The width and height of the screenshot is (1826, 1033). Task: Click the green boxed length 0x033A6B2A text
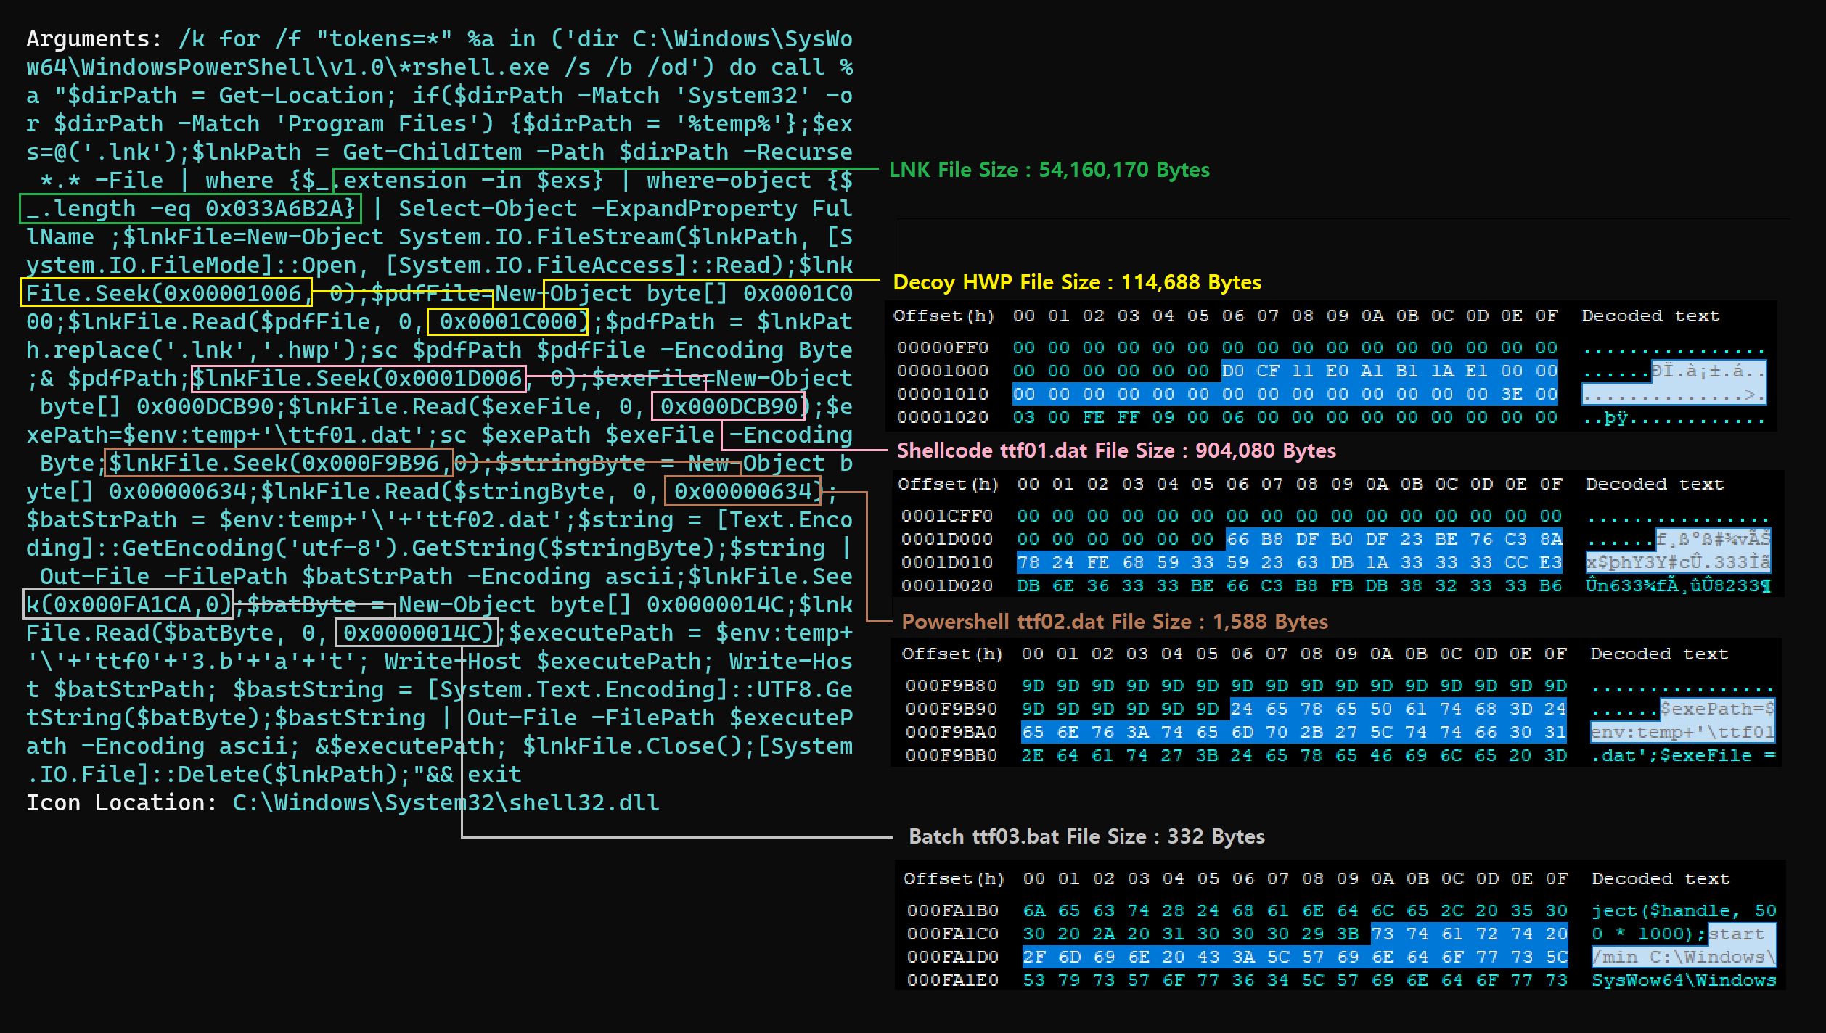click(x=190, y=209)
